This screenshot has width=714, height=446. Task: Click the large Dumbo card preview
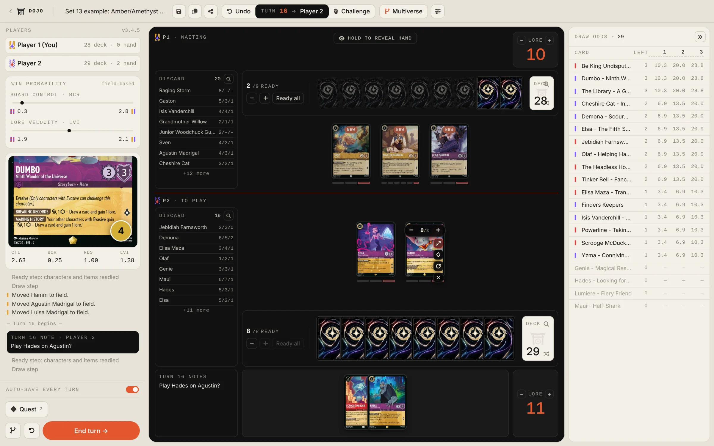coord(73,202)
